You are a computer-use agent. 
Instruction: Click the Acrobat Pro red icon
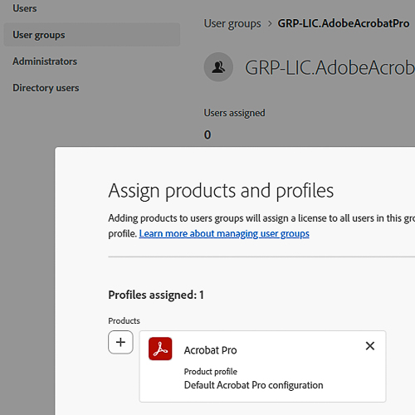(x=160, y=349)
